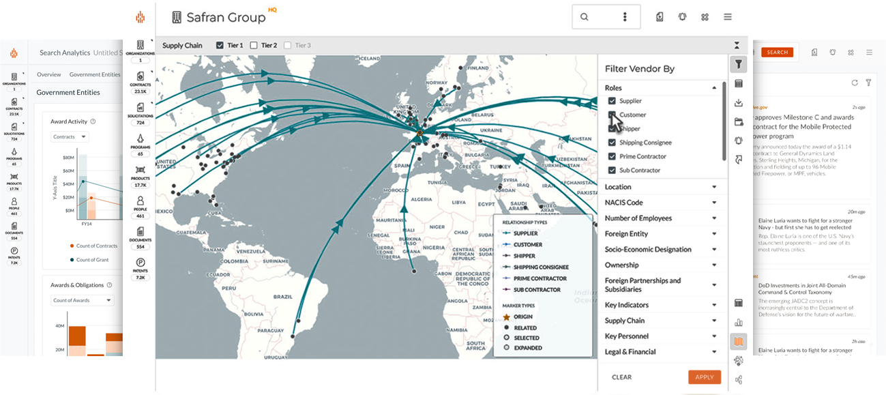This screenshot has height=395, width=886.
Task: Click the filter funnel icon above the news feed
Action: [868, 83]
